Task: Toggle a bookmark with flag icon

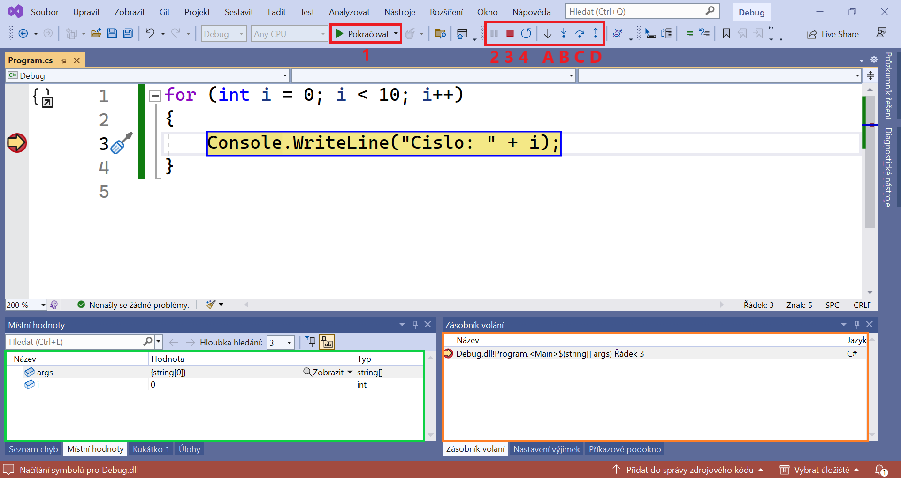Action: [726, 33]
